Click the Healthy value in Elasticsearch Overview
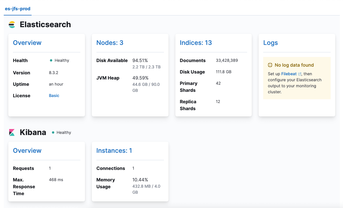The width and height of the screenshot is (343, 208). coord(62,60)
